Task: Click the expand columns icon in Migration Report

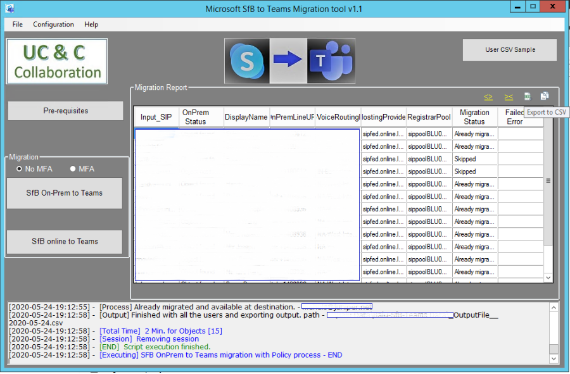Action: click(488, 97)
